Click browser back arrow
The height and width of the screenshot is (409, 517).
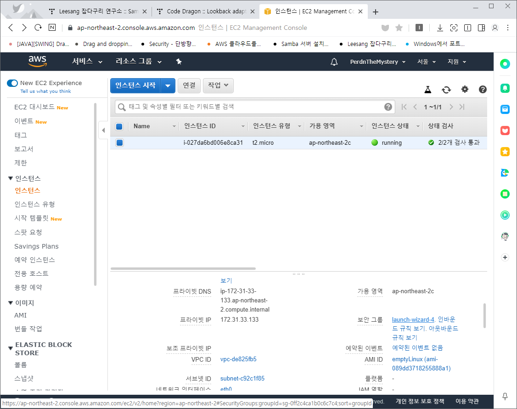coord(11,28)
